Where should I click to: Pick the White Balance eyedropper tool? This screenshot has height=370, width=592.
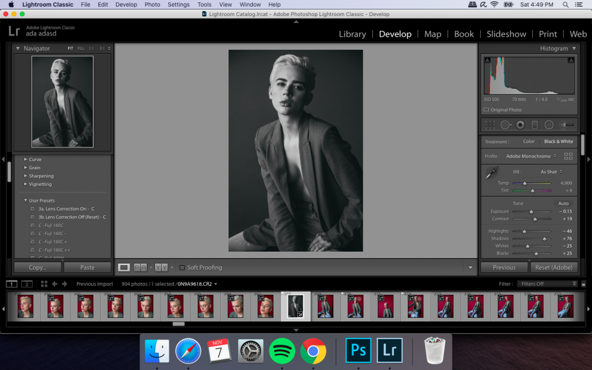491,173
